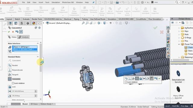This screenshot has width=193, height=108.
Task: Select the Tangent standard mate
Action: (x=10, y=75)
